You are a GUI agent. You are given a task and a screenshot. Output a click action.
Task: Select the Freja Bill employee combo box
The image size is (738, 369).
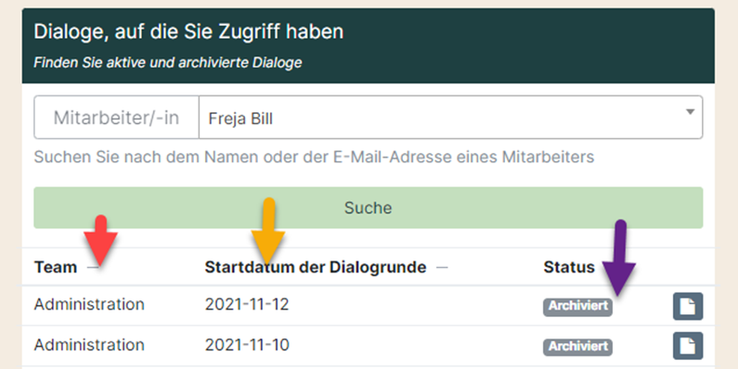coord(450,118)
